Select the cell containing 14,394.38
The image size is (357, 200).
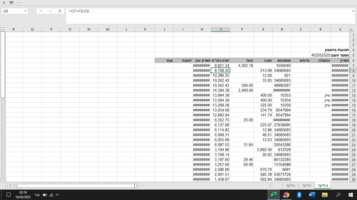[x=221, y=90]
